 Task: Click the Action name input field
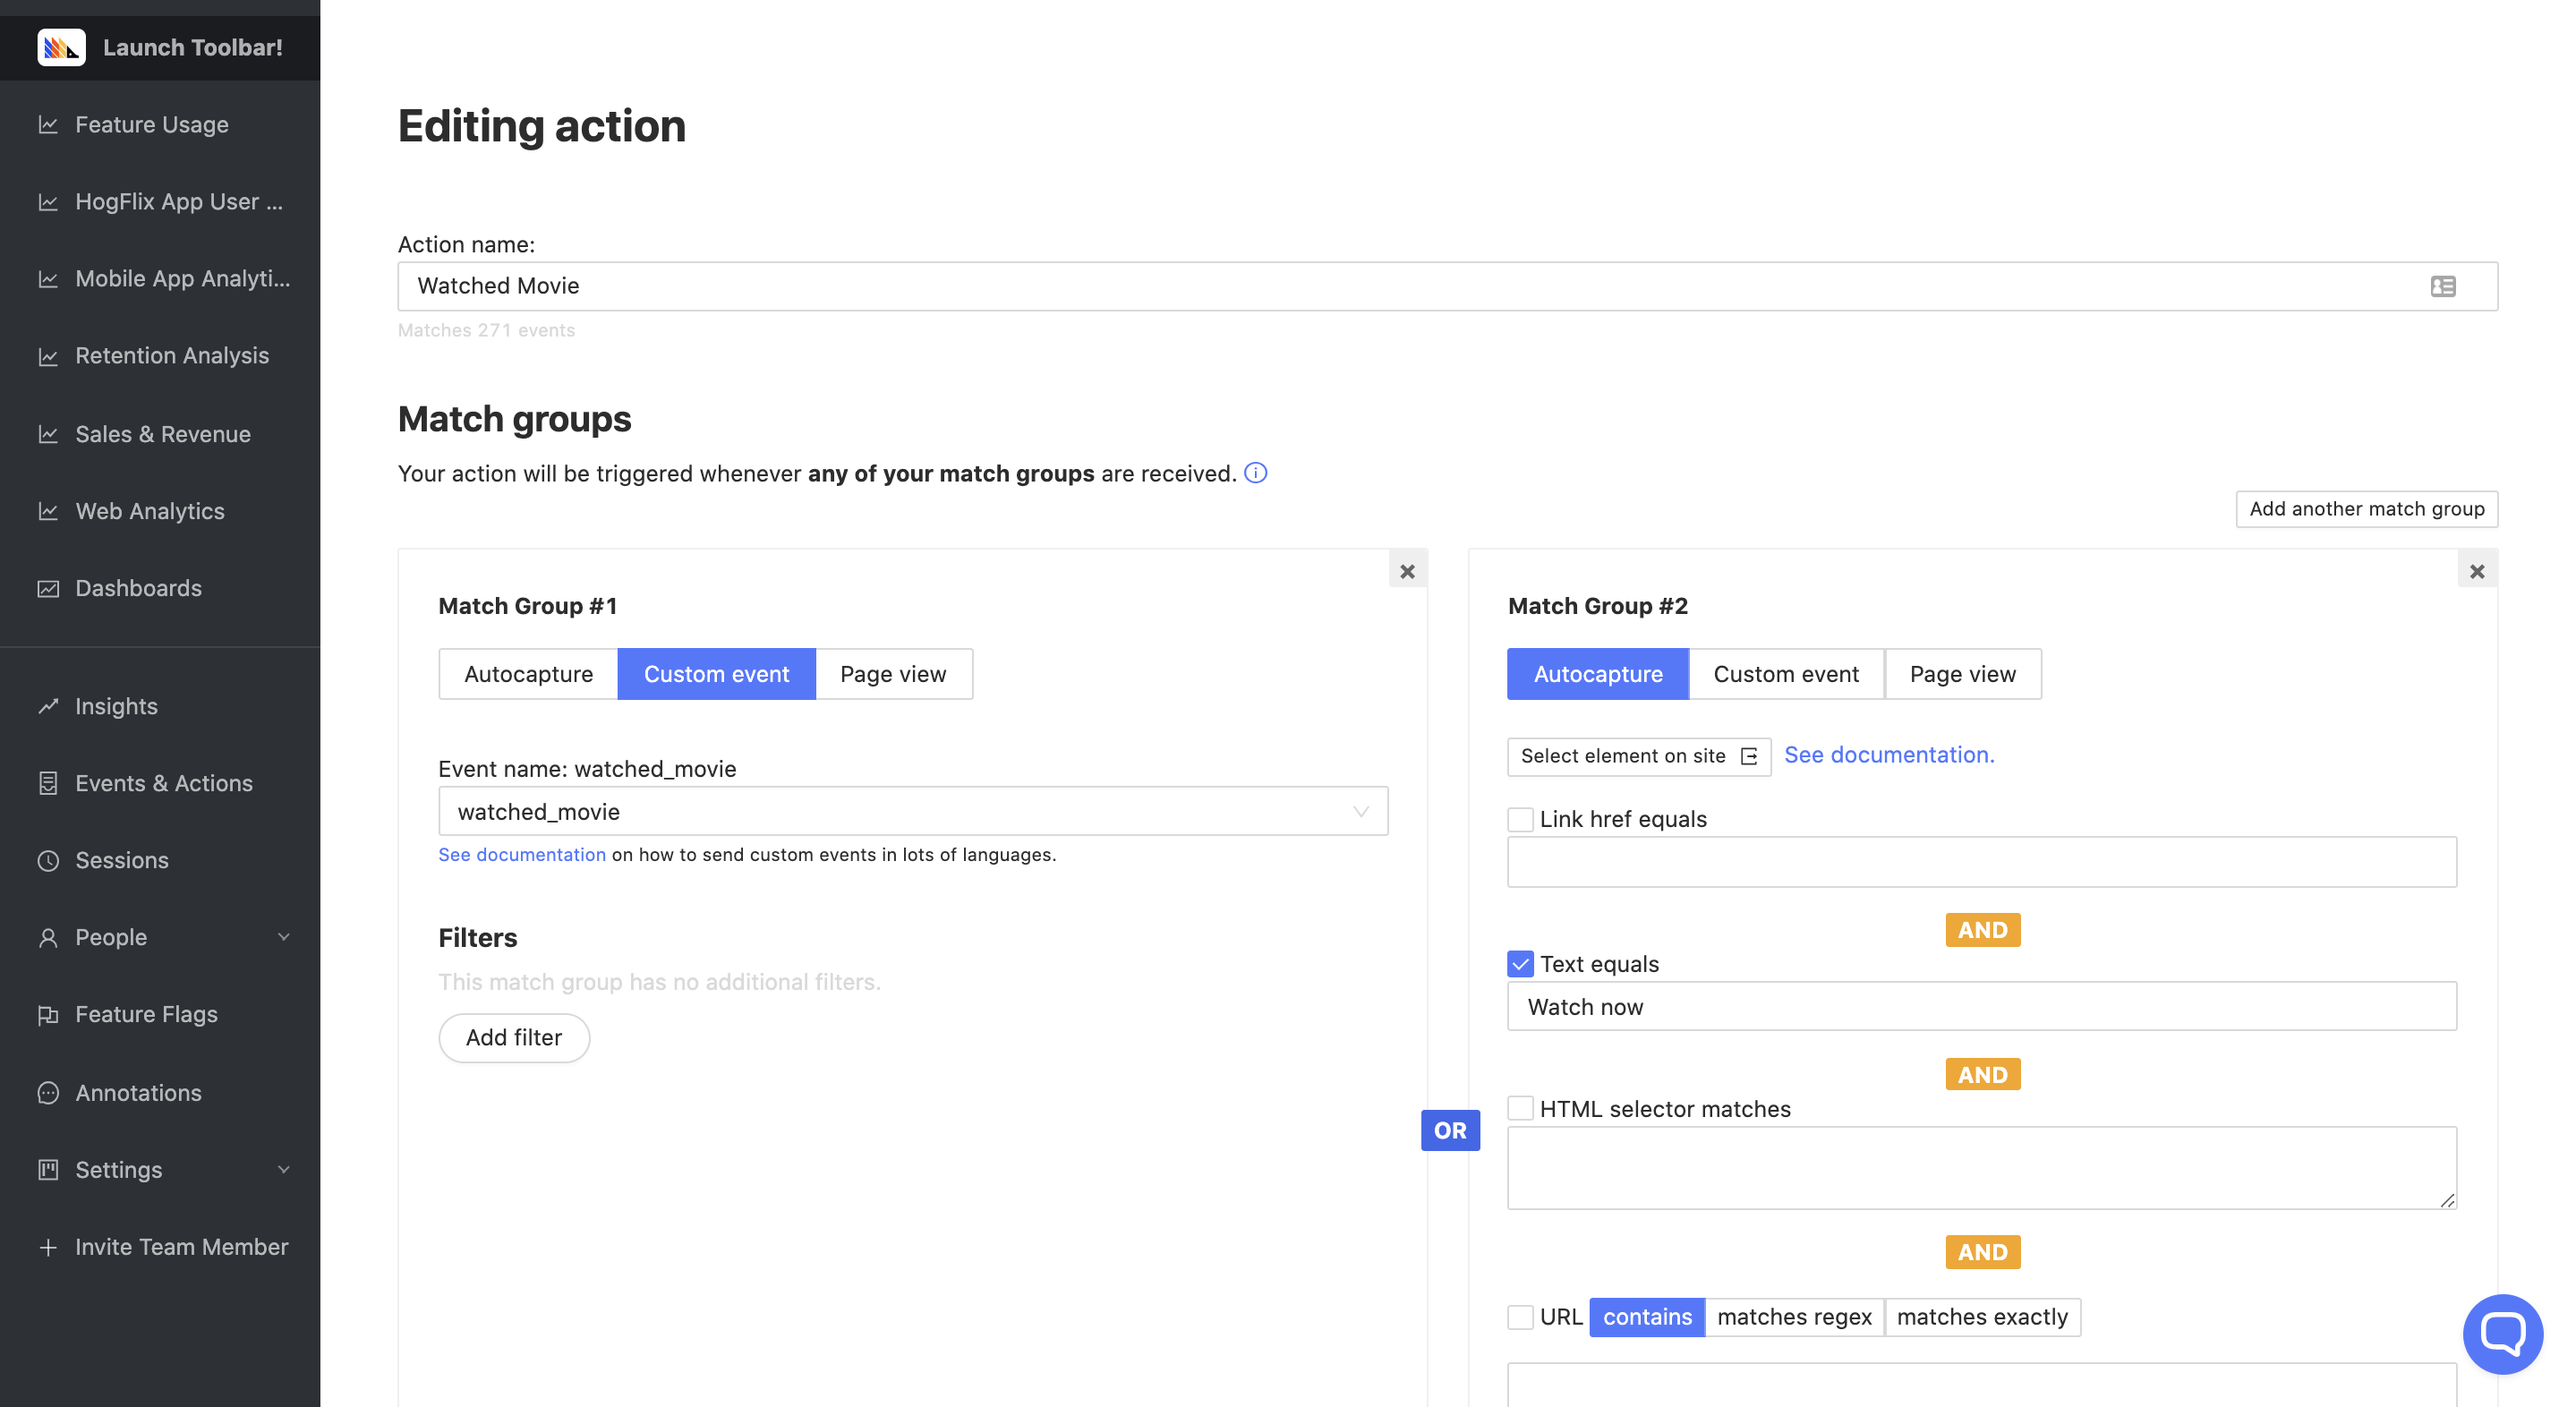coord(1448,286)
